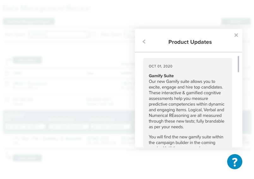Close the Product Updates panel
Image resolution: width=254 pixels, height=179 pixels.
pos(236,35)
